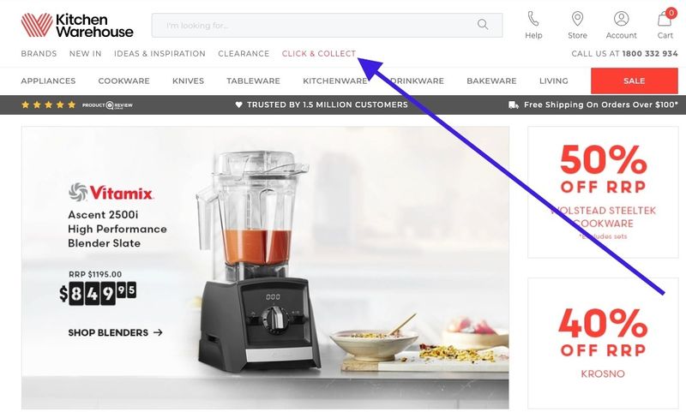Click the Help phone icon
686x412 pixels.
[533, 19]
